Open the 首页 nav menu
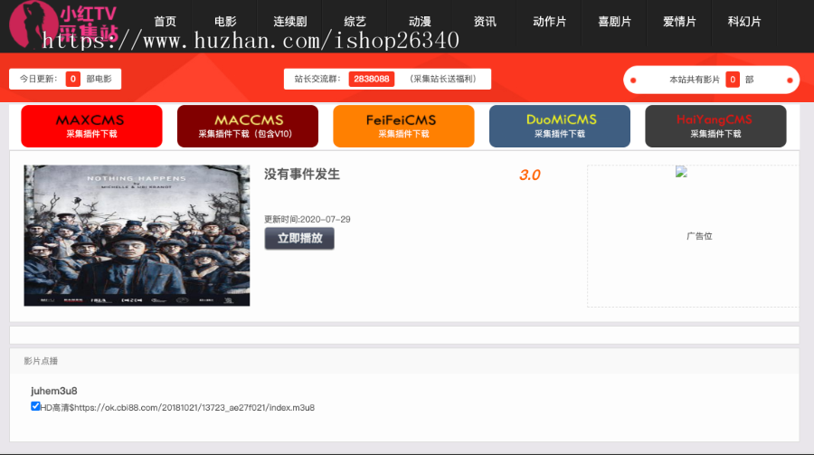The height and width of the screenshot is (455, 814). coord(166,22)
